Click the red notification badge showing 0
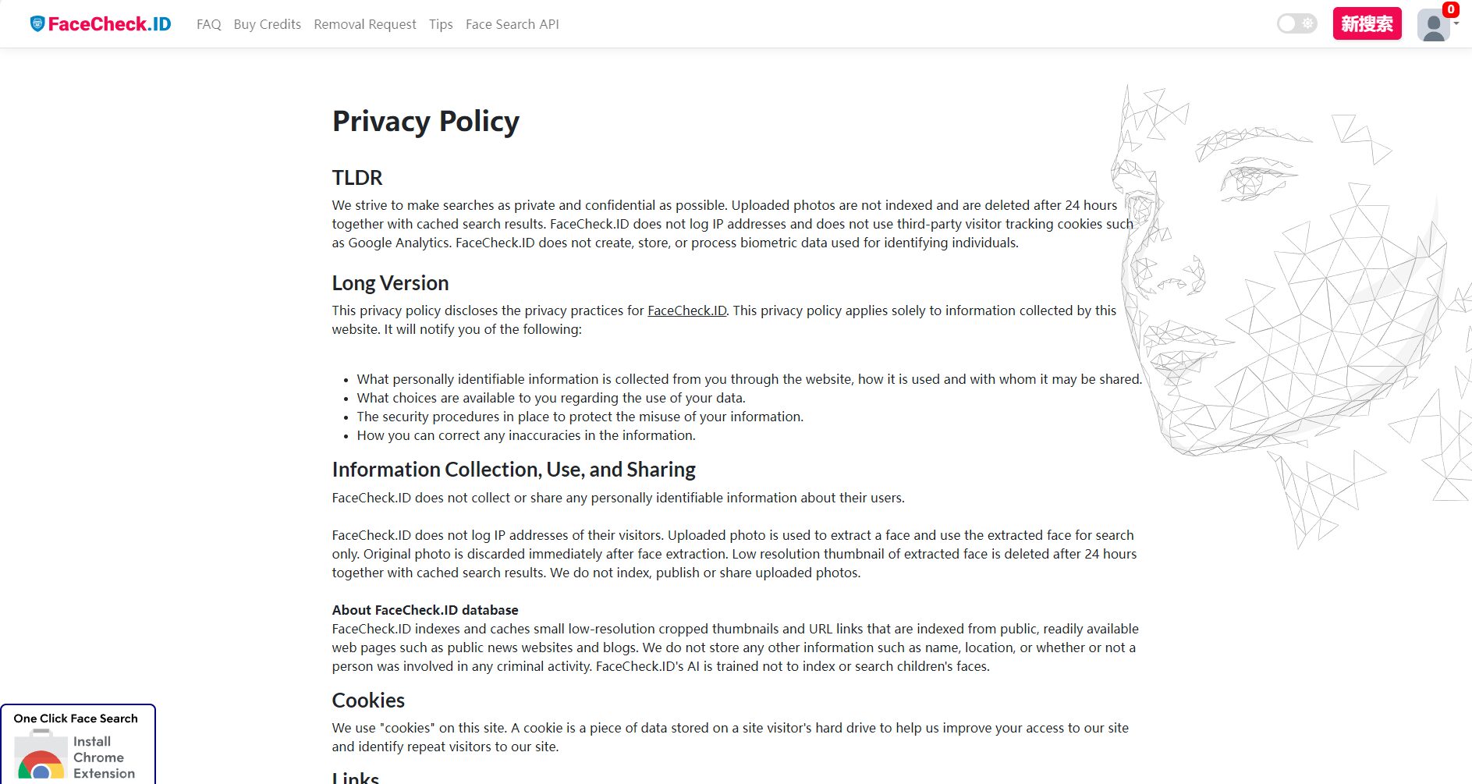 point(1450,9)
